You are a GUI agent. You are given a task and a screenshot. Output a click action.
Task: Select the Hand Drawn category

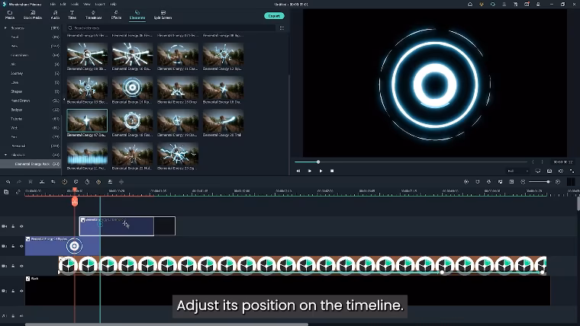(21, 101)
